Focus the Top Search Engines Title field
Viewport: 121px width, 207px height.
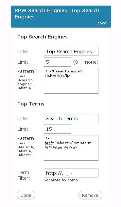click(71, 52)
